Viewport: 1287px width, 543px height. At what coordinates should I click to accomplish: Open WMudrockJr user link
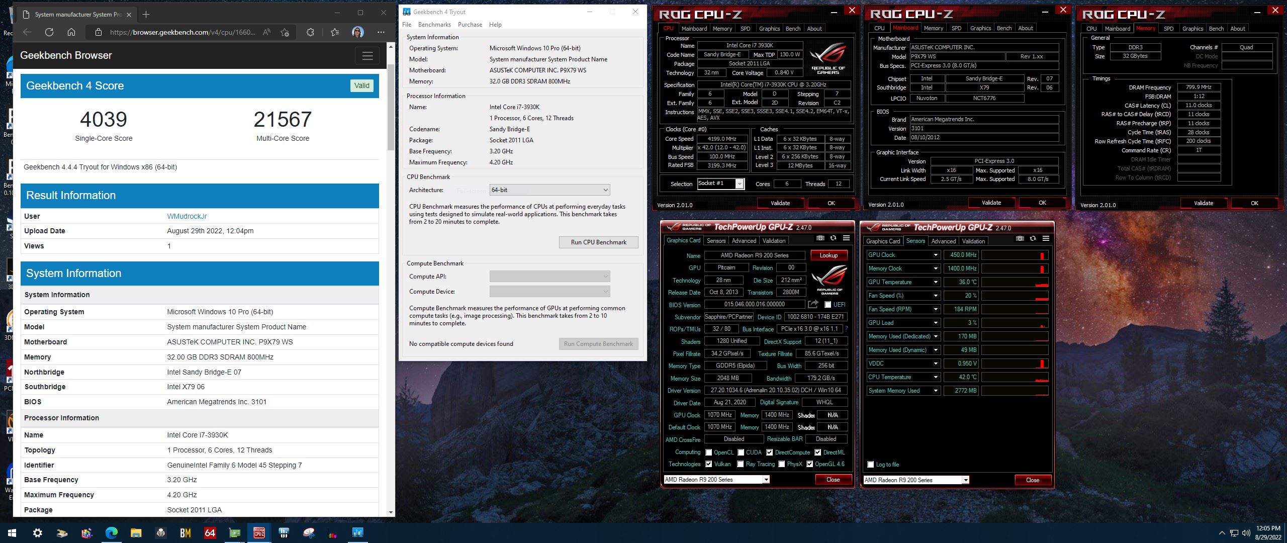click(x=187, y=216)
